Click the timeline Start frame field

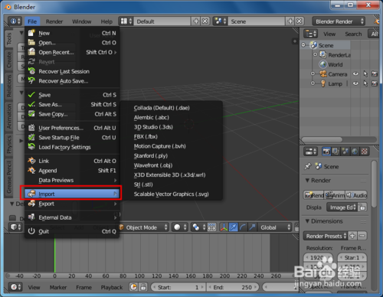pyautogui.click(x=178, y=287)
